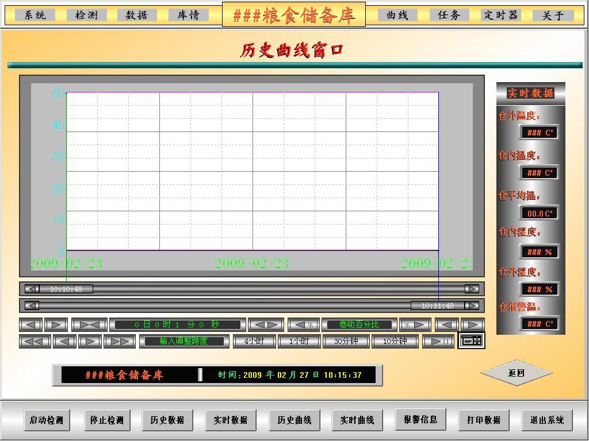The width and height of the screenshot is (589, 441).
Task: Switch to 实时曲线 view
Action: [357, 420]
